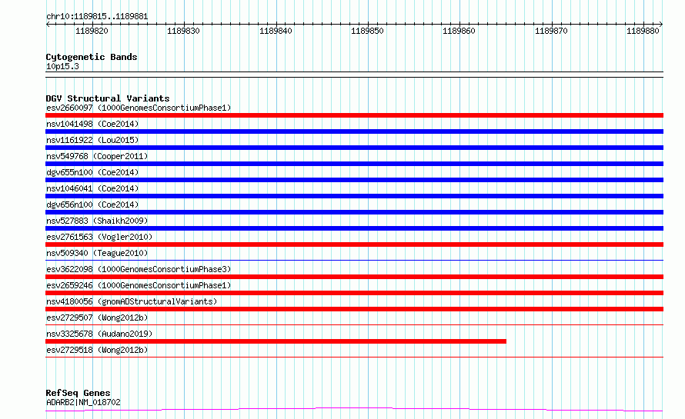Click the blue bar under nsv1041498

click(x=354, y=131)
